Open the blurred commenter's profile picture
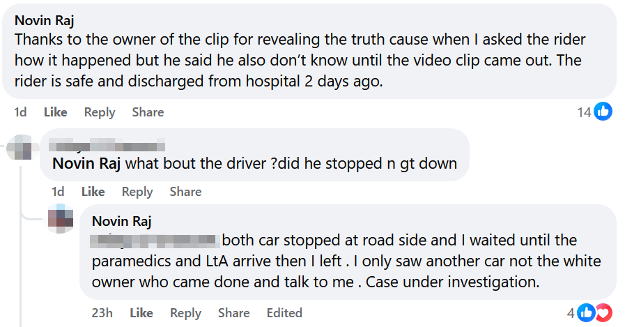625x327 pixels. [20, 147]
